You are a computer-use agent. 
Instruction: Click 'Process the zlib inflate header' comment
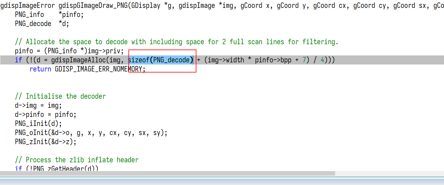click(x=77, y=160)
